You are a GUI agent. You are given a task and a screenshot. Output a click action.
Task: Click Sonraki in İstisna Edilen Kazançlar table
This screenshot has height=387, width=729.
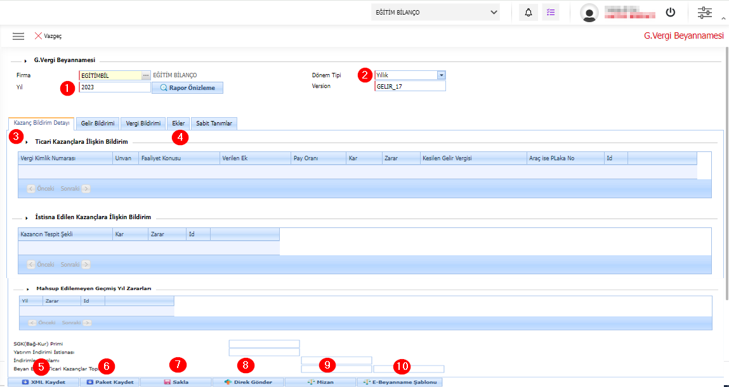point(75,265)
